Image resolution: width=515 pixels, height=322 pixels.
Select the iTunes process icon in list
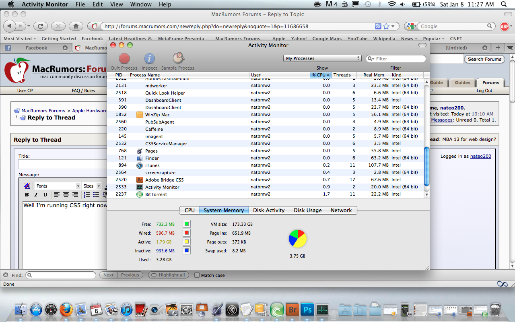pyautogui.click(x=140, y=165)
